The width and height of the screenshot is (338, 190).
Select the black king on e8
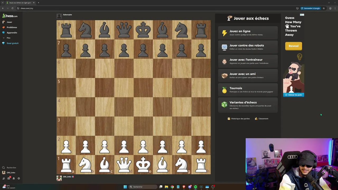tap(143, 30)
